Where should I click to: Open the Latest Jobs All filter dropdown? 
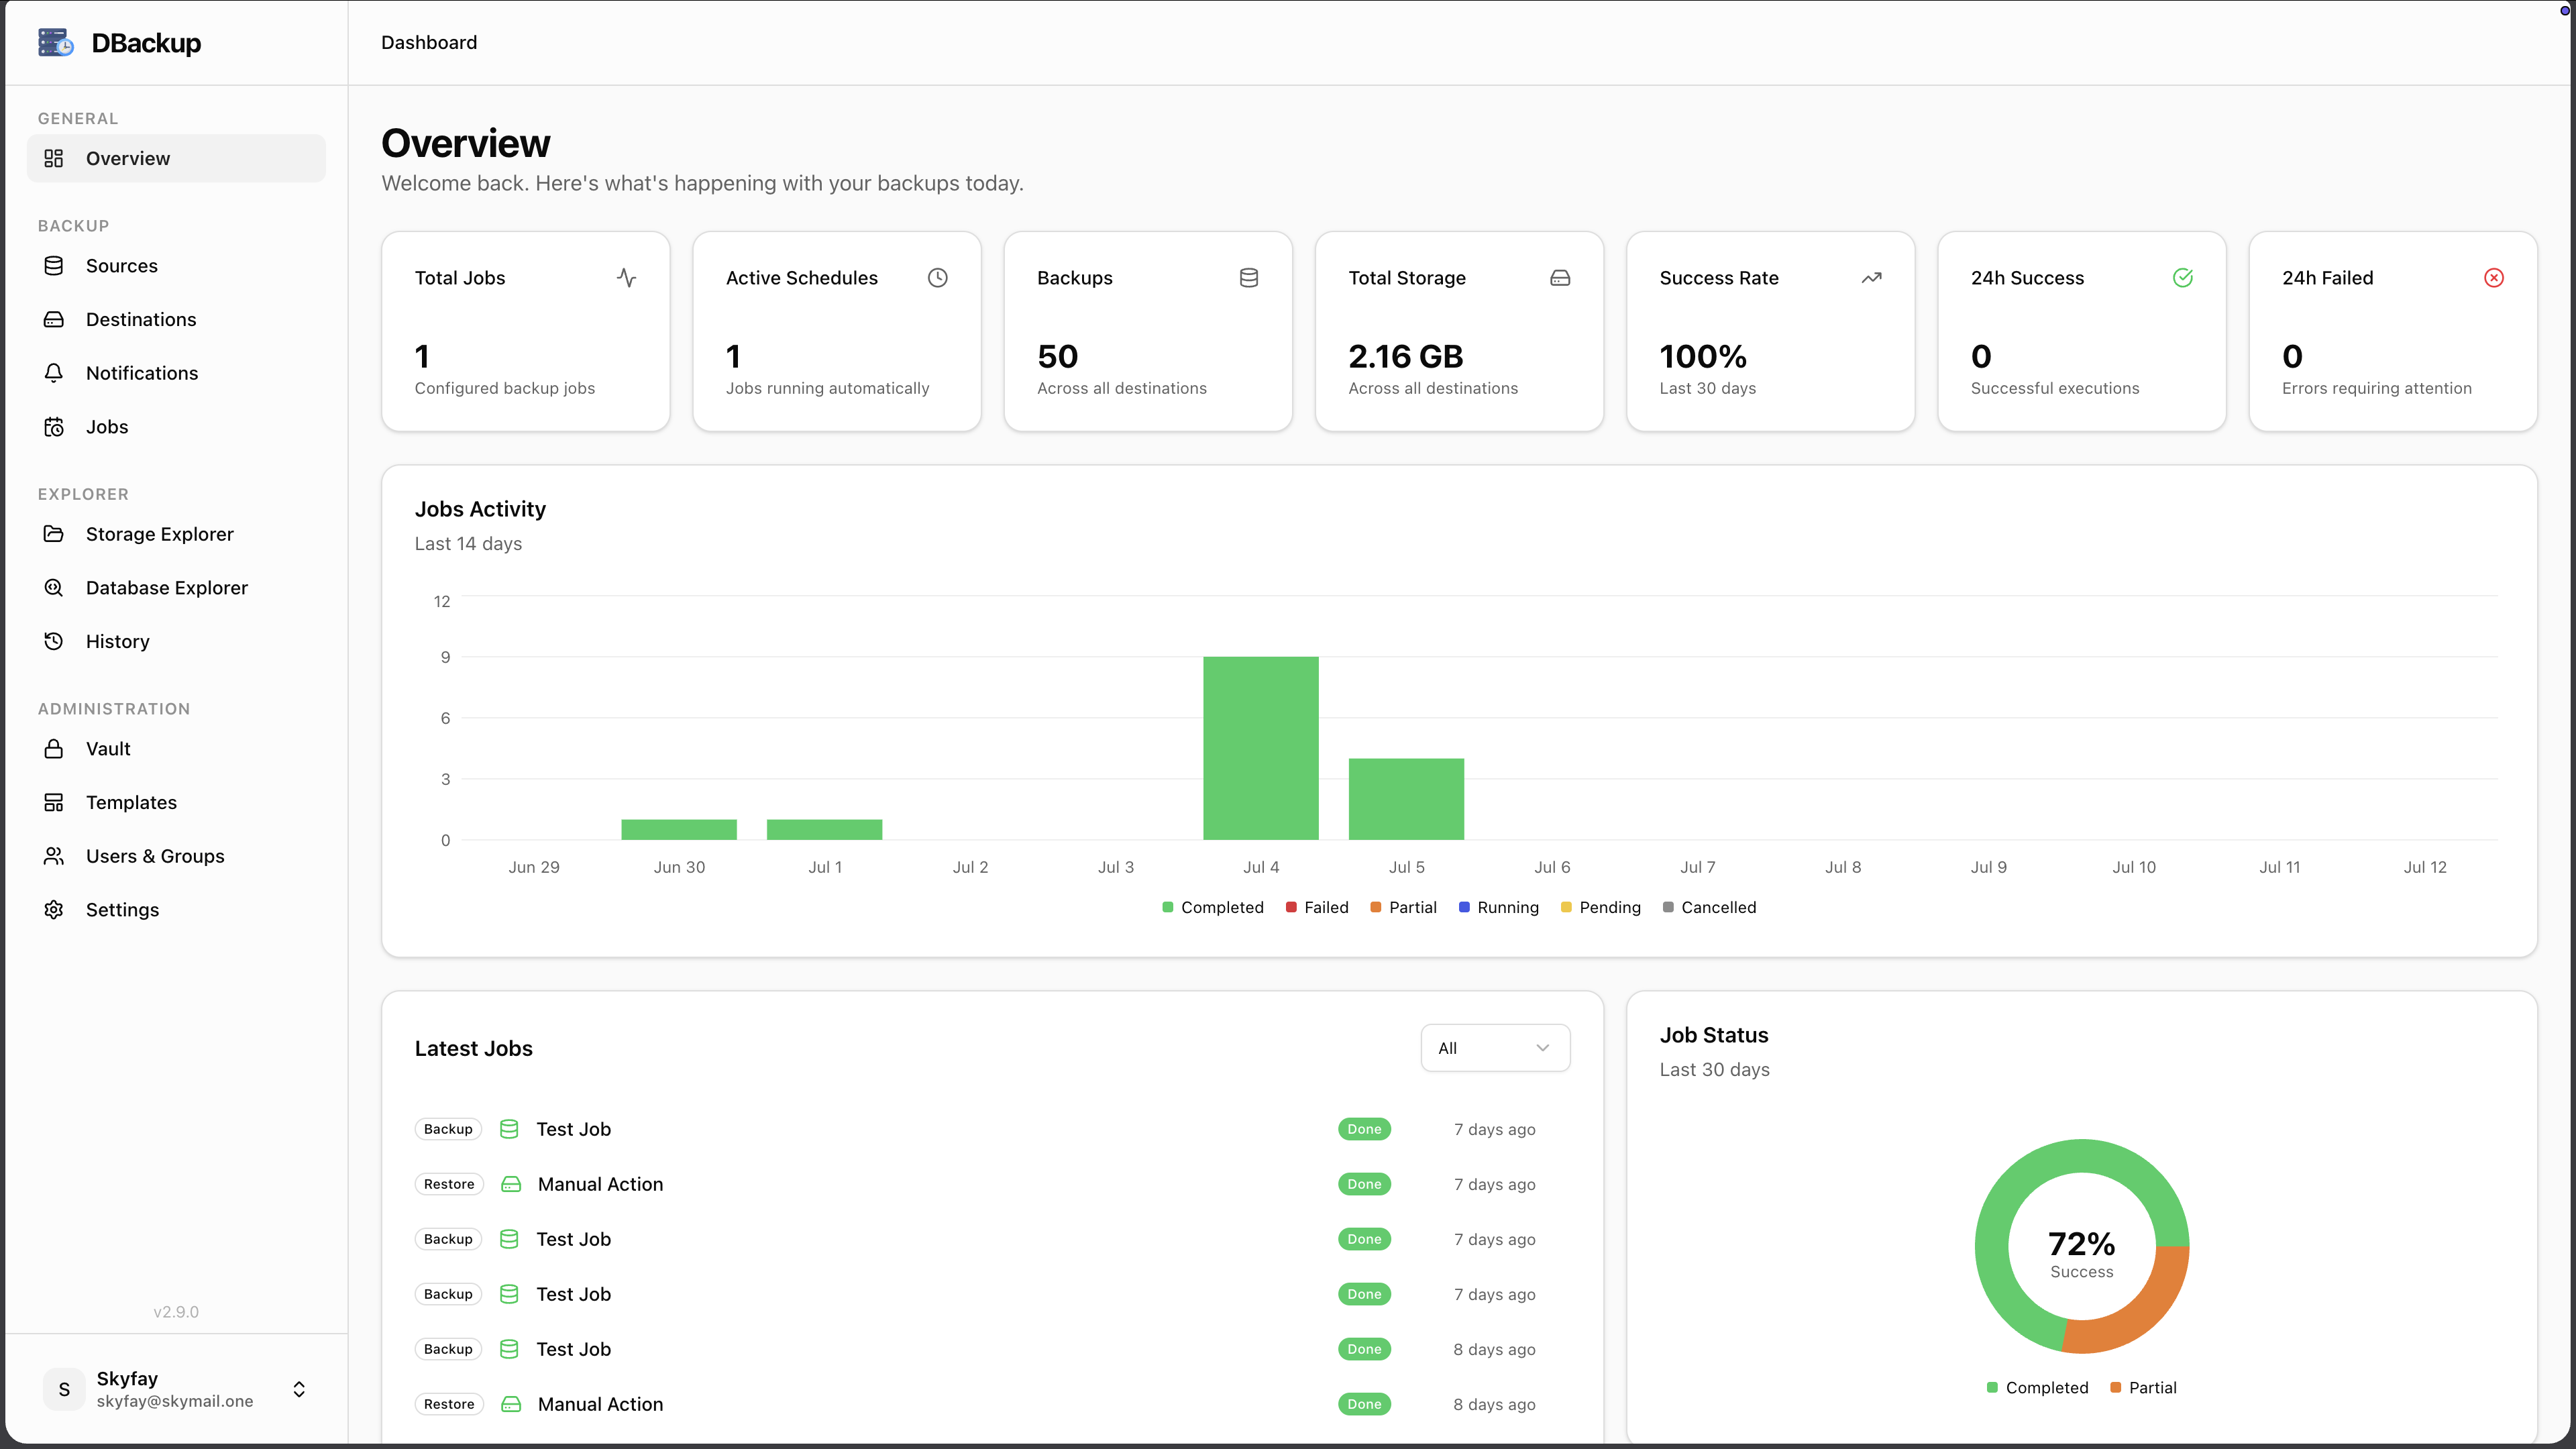coord(1495,1048)
